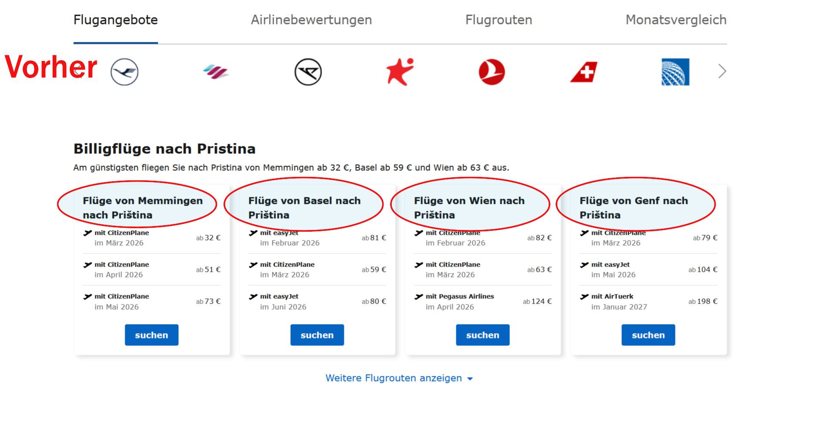Click suchen under Genf flights
Image resolution: width=835 pixels, height=429 pixels.
(x=648, y=335)
